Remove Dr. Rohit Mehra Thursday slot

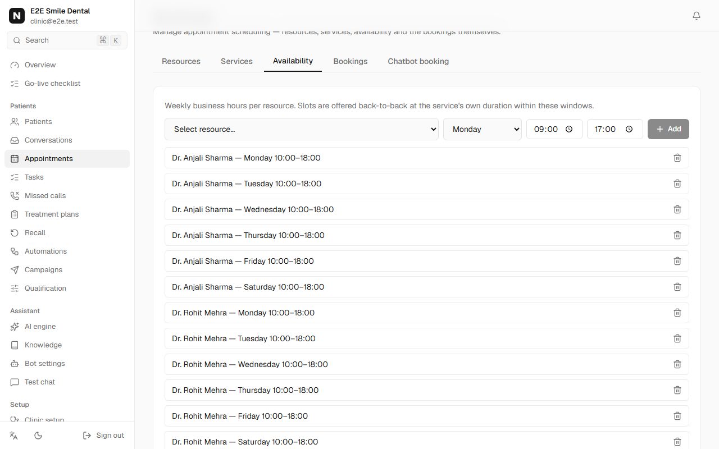(x=677, y=390)
